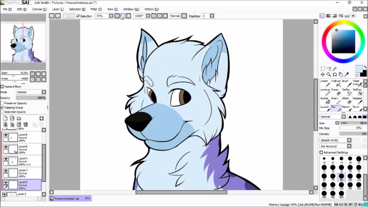The height and width of the screenshot is (207, 368).
Task: Click the undo arrow in toolbar
Action: click(x=52, y=16)
